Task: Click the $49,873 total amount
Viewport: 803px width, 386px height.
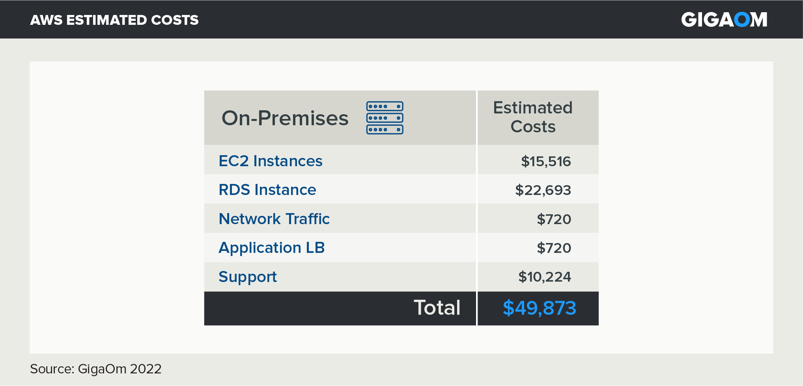Action: [539, 308]
